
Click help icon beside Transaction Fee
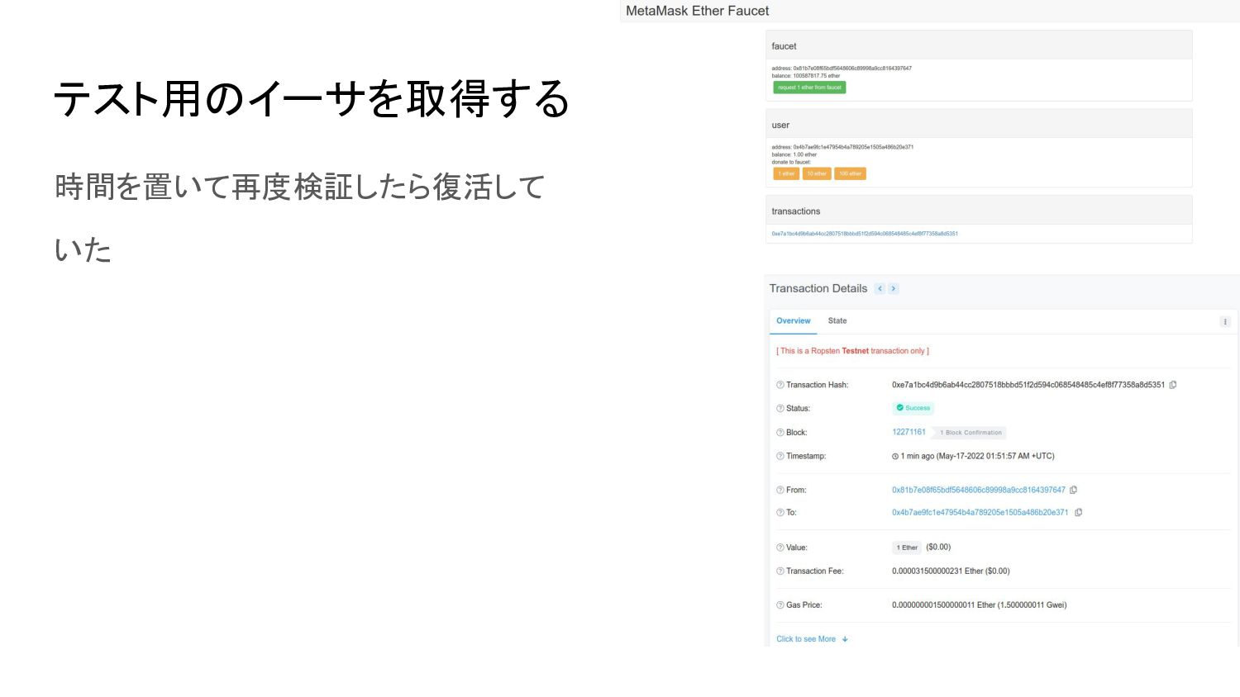tap(780, 571)
